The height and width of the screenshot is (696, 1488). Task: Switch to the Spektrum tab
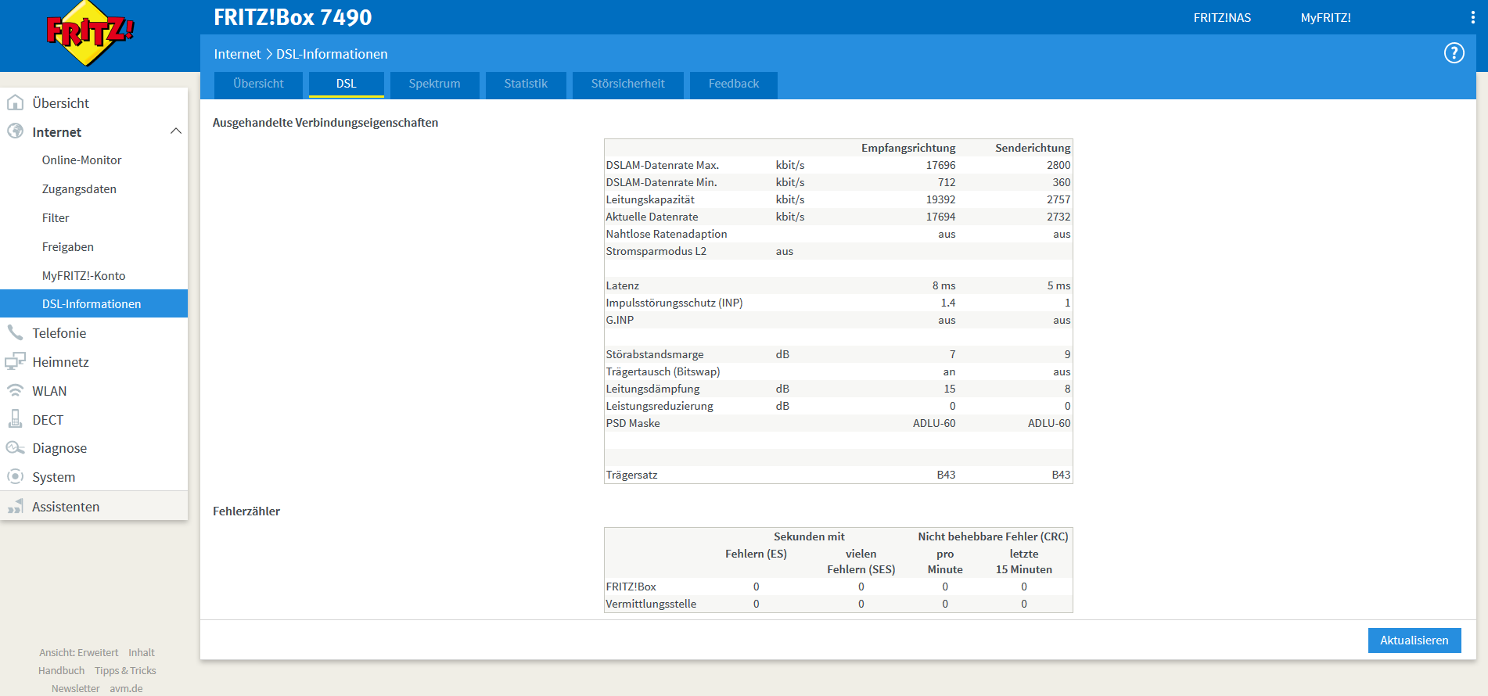click(x=434, y=84)
